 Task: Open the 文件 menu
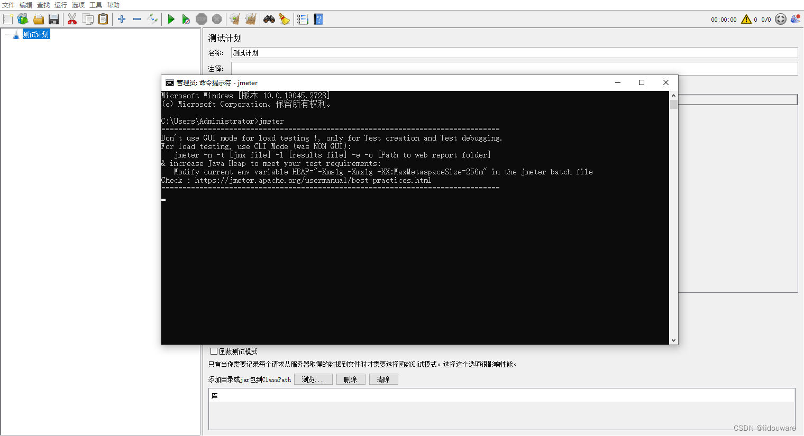coord(8,5)
